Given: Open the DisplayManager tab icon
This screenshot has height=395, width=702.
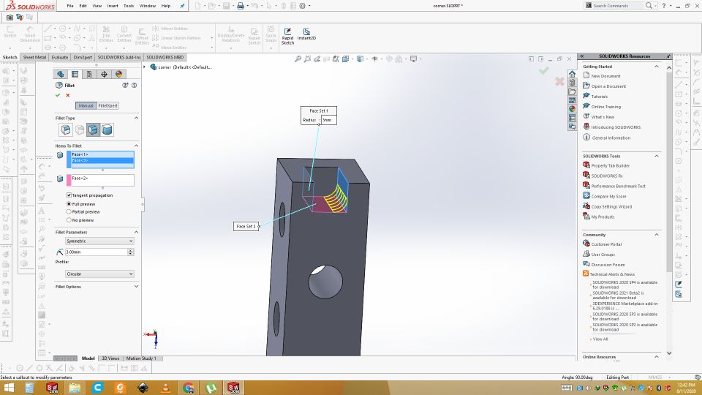Looking at the screenshot, I should pos(118,75).
